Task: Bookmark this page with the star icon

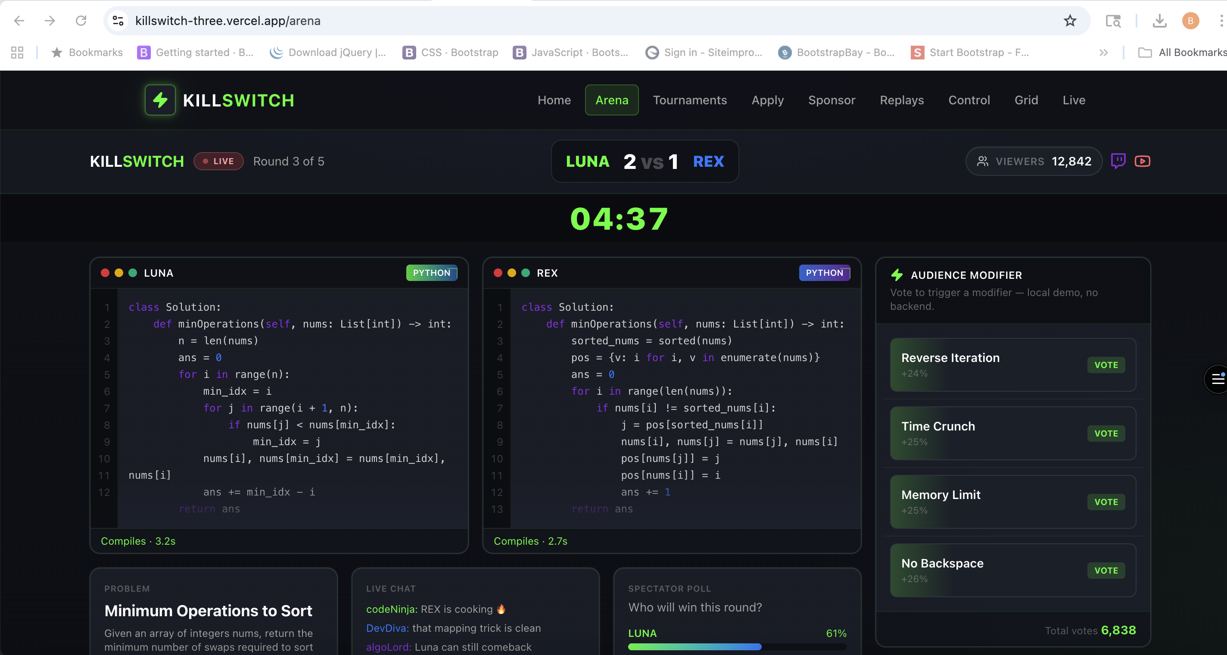Action: click(x=1070, y=21)
